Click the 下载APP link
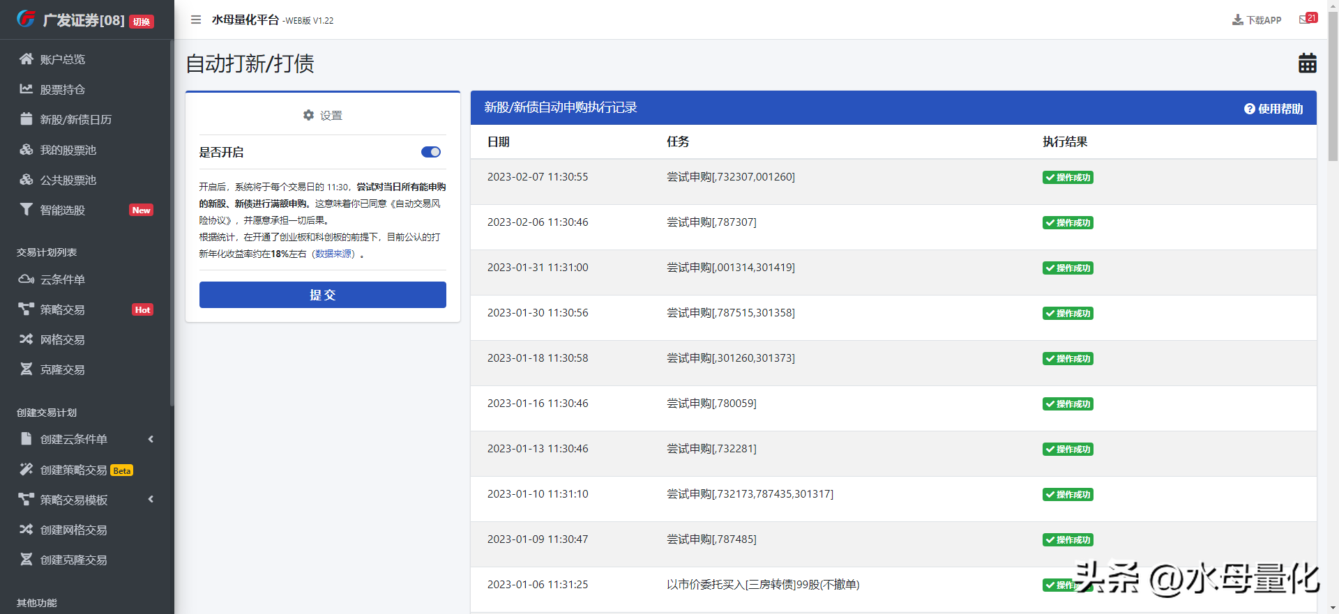The image size is (1339, 614). (1257, 20)
